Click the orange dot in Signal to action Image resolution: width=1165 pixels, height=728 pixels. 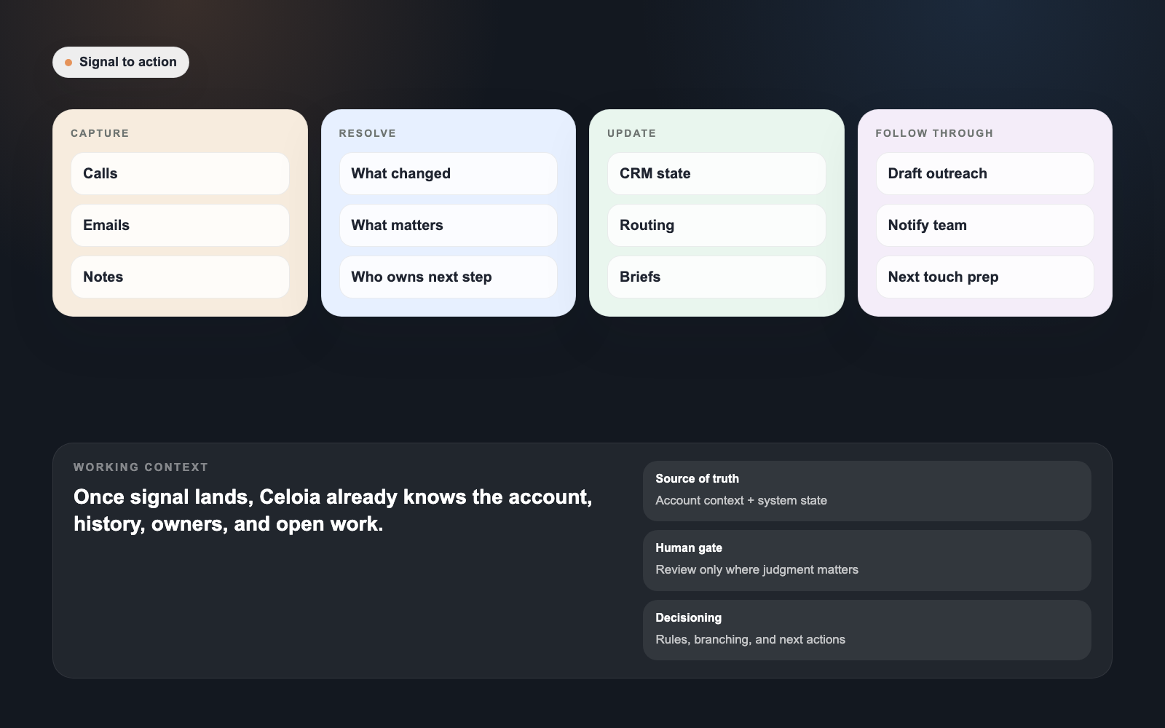68,63
